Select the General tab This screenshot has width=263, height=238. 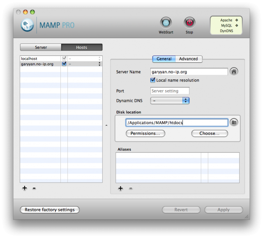[164, 59]
